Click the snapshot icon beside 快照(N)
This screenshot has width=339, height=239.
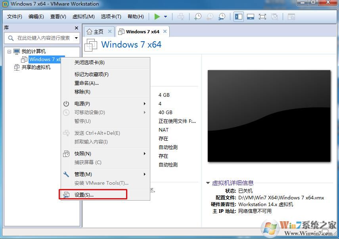click(x=66, y=154)
